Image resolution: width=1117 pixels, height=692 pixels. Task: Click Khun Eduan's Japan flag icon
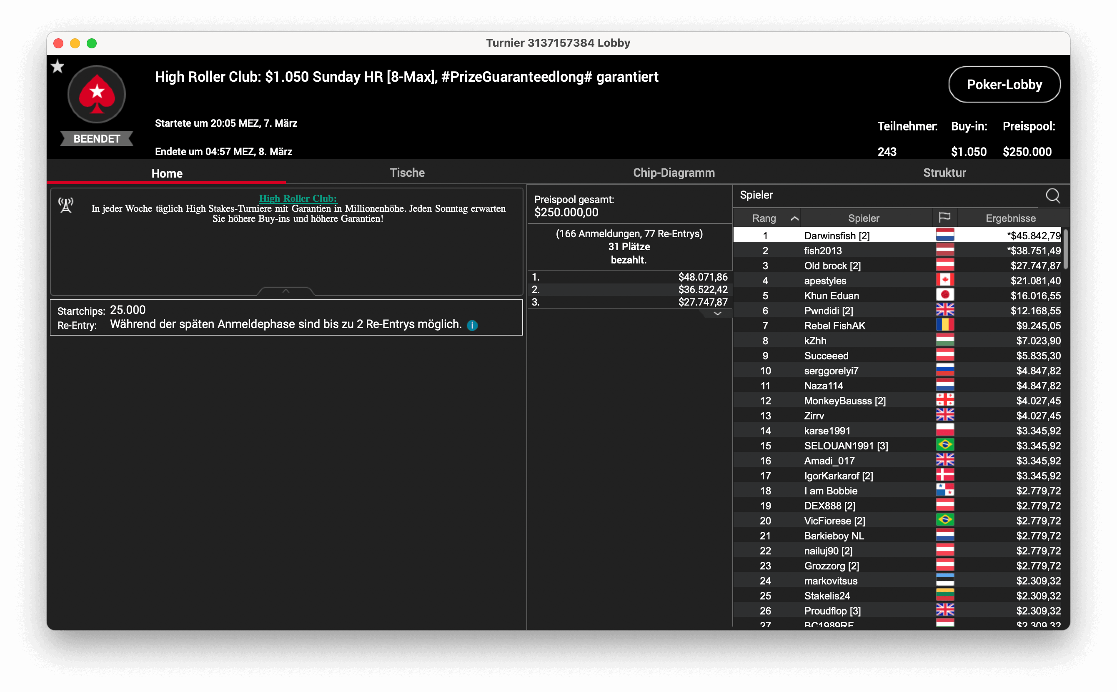944,295
